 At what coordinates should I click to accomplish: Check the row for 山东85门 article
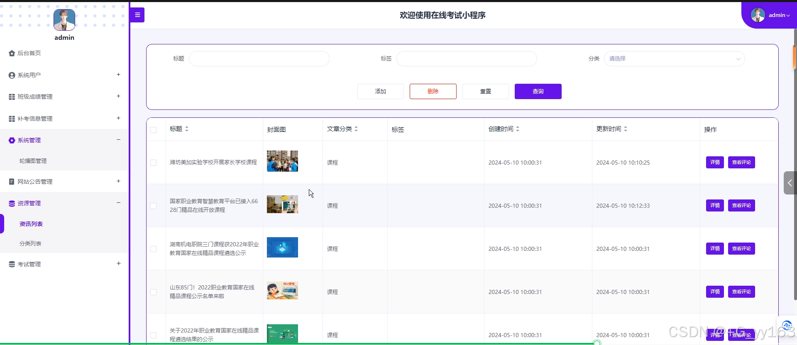point(154,292)
